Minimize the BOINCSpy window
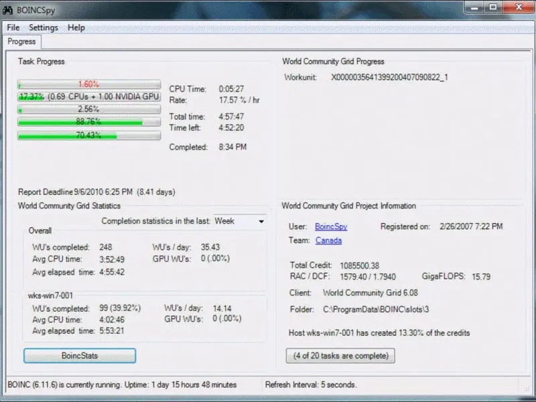Screen dimensions: 536x402 click(474, 7)
